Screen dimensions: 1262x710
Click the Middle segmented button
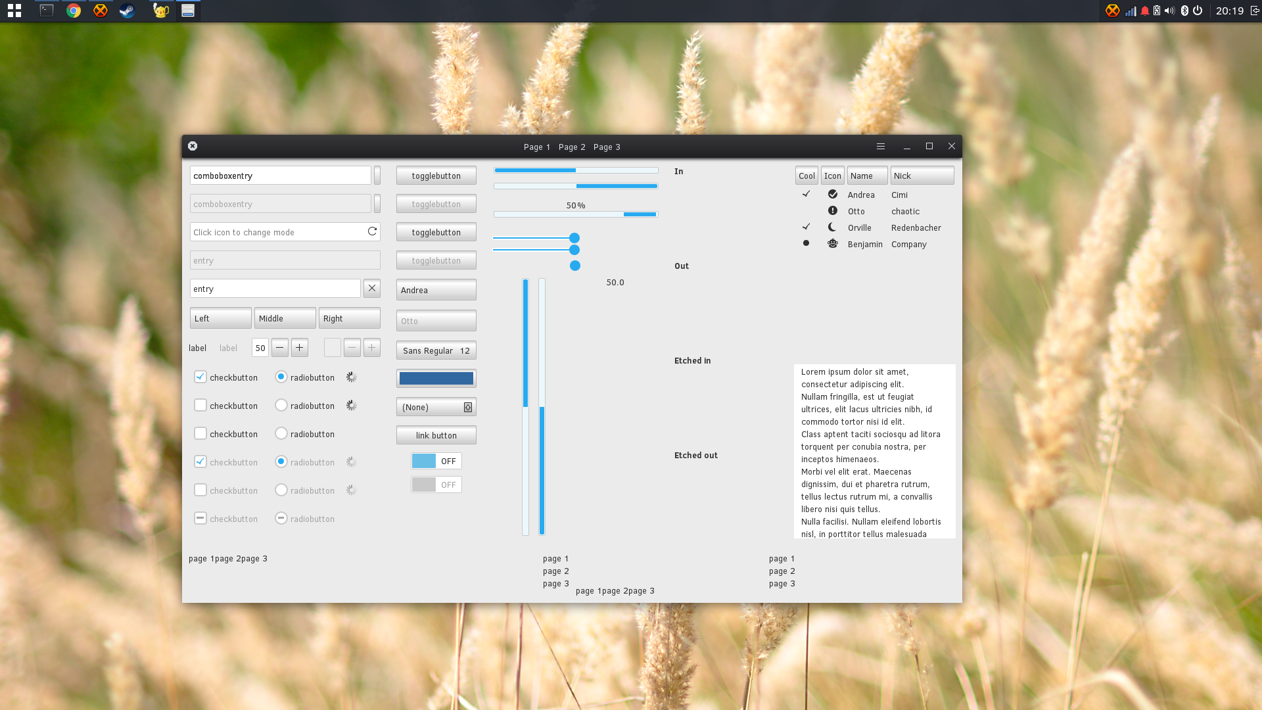(285, 318)
